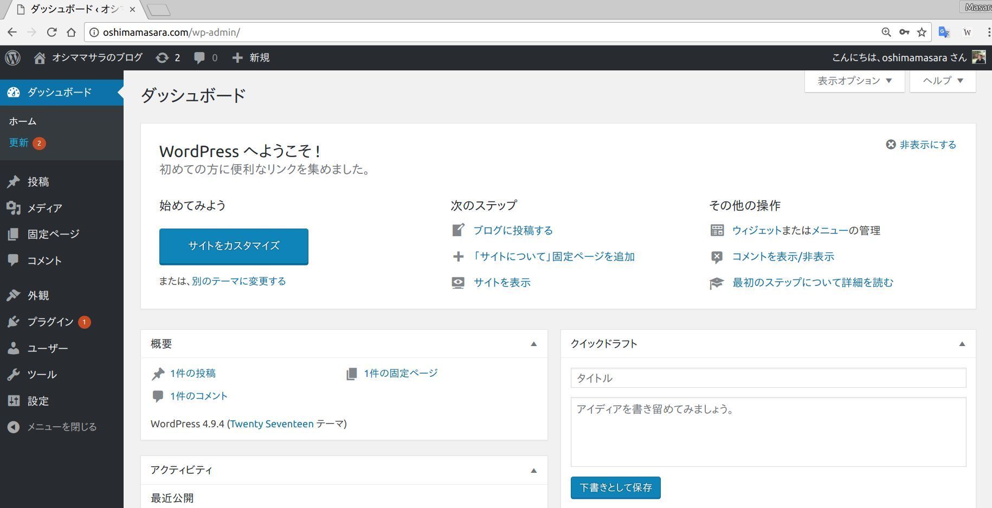
Task: Open 外観 menu in sidebar
Action: pyautogui.click(x=62, y=295)
